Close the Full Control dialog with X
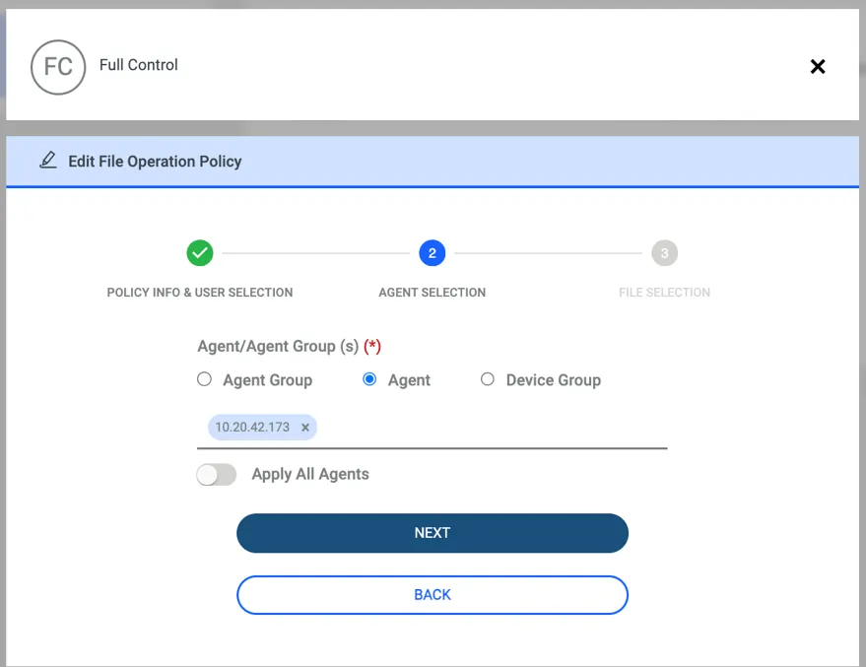The width and height of the screenshot is (866, 667). (818, 67)
